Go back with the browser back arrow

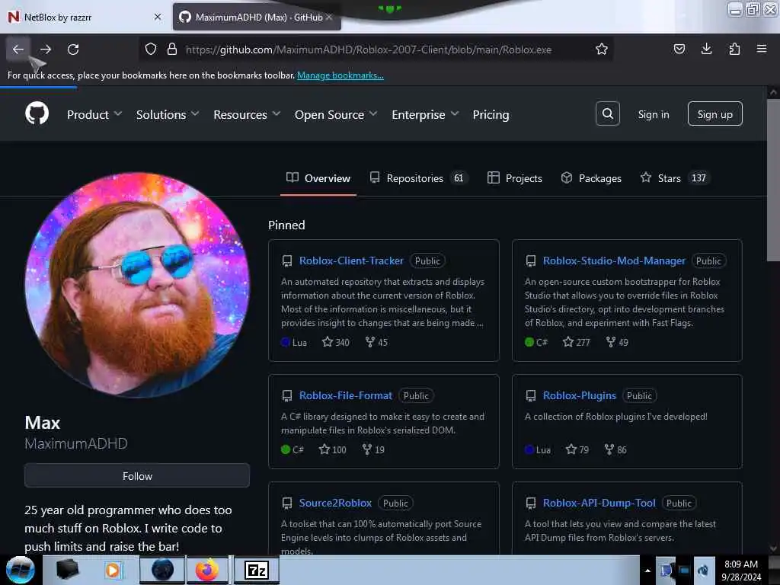(x=18, y=50)
